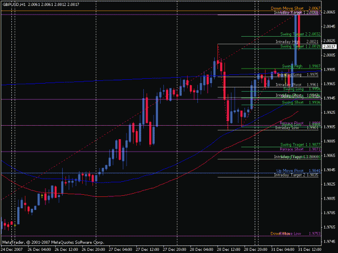Select the 1.9965 price scale value
The width and height of the screenshot is (338, 253).
(329, 84)
